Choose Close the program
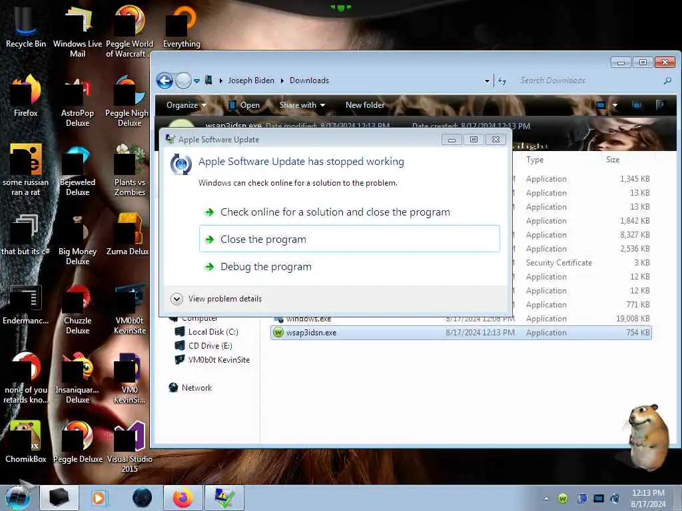The width and height of the screenshot is (682, 511). [349, 239]
